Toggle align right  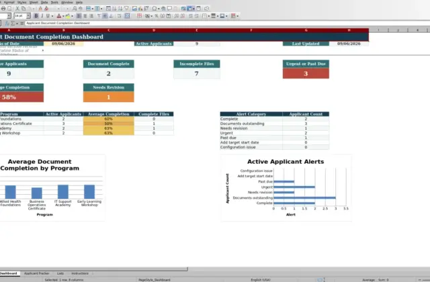point(91,16)
